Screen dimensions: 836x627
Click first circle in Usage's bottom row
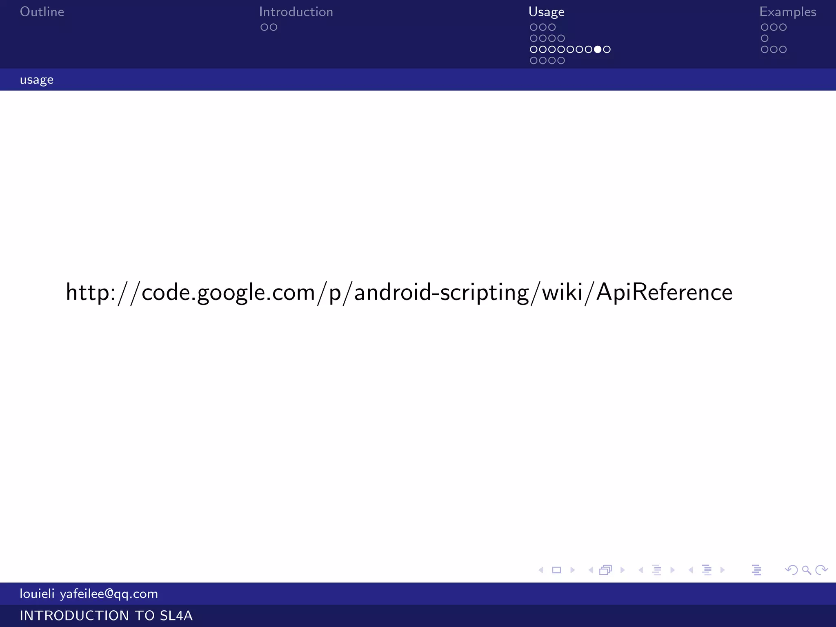coord(534,60)
